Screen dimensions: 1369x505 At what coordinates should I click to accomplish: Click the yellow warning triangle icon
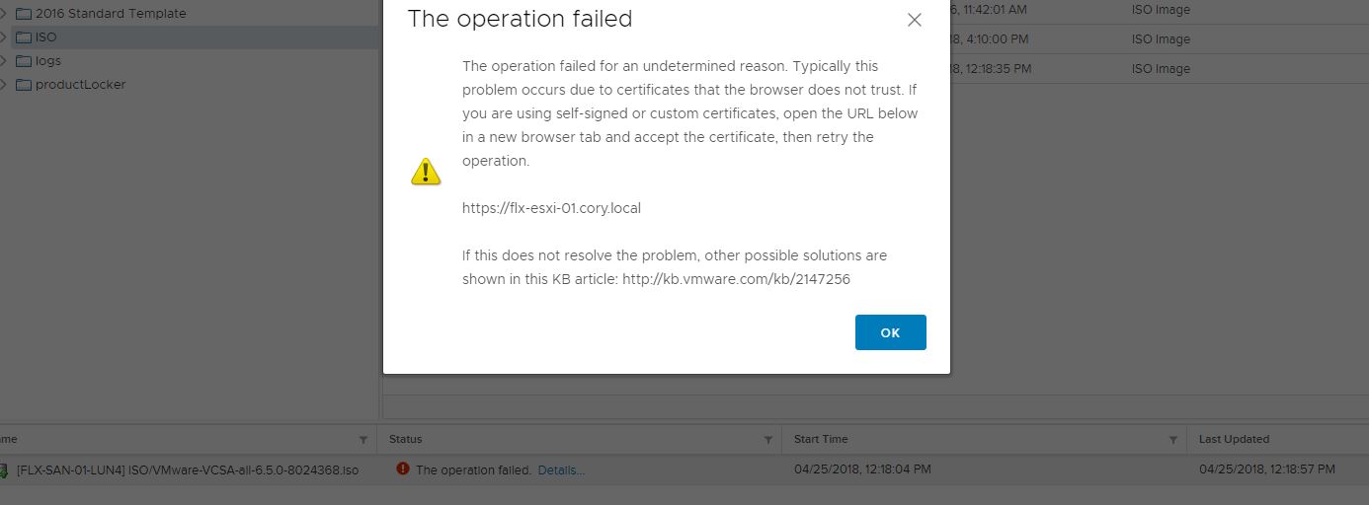coord(426,172)
